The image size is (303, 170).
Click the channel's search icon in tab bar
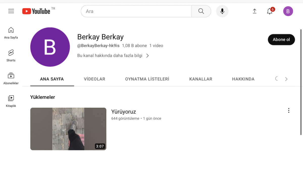pyautogui.click(x=277, y=79)
